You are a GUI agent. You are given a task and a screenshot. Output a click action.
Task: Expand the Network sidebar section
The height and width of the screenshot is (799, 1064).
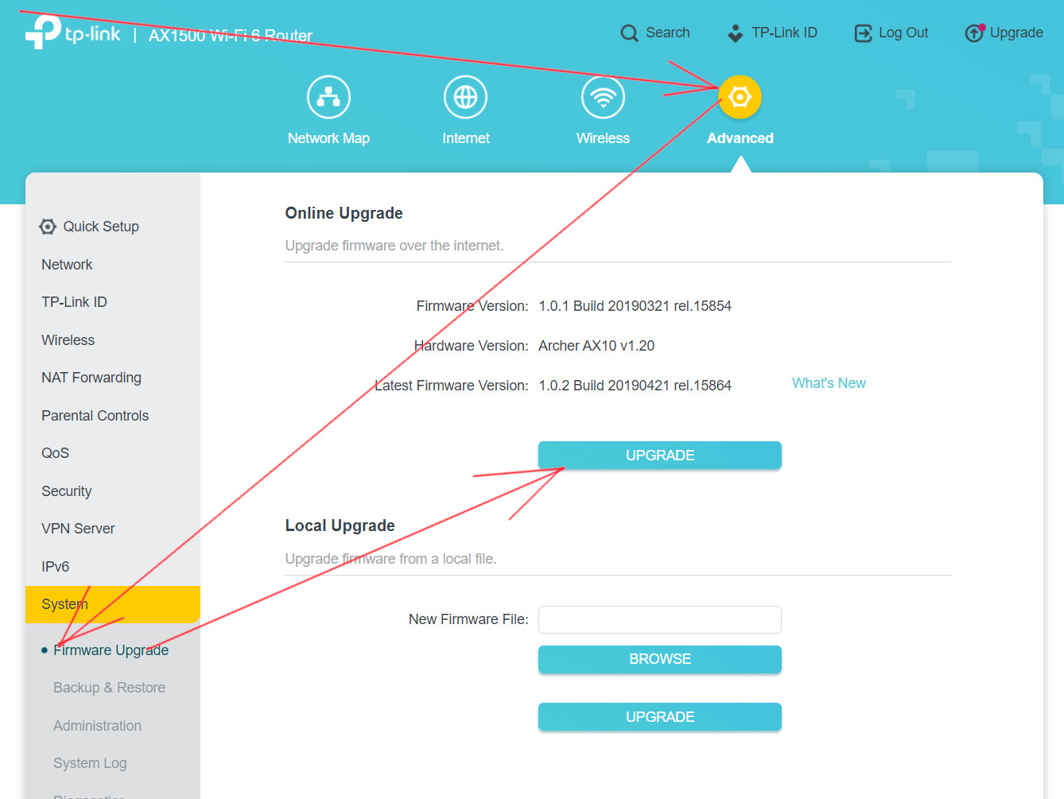(x=67, y=265)
